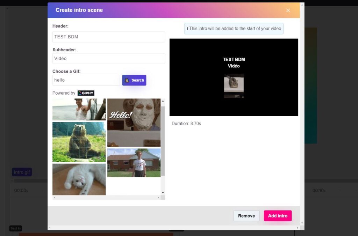Close the Create intro scene dialog
358x236 pixels.
(288, 10)
